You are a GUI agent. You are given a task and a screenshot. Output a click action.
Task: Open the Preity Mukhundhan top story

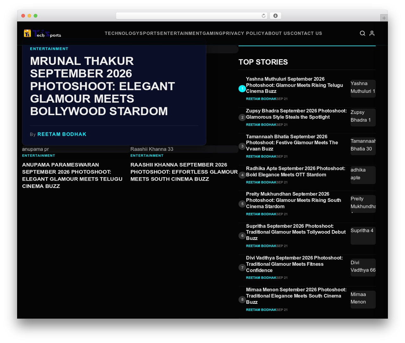coord(294,200)
